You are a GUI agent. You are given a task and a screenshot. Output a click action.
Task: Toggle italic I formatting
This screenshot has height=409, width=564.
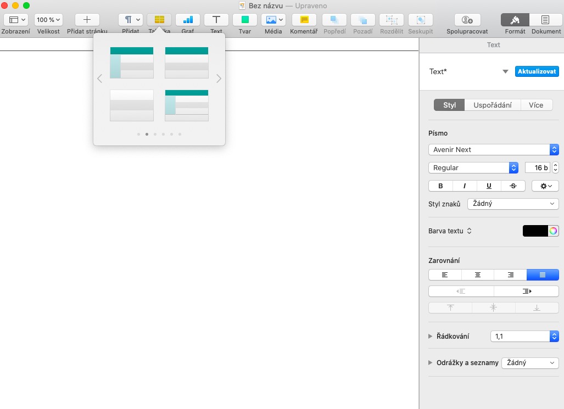click(x=465, y=186)
